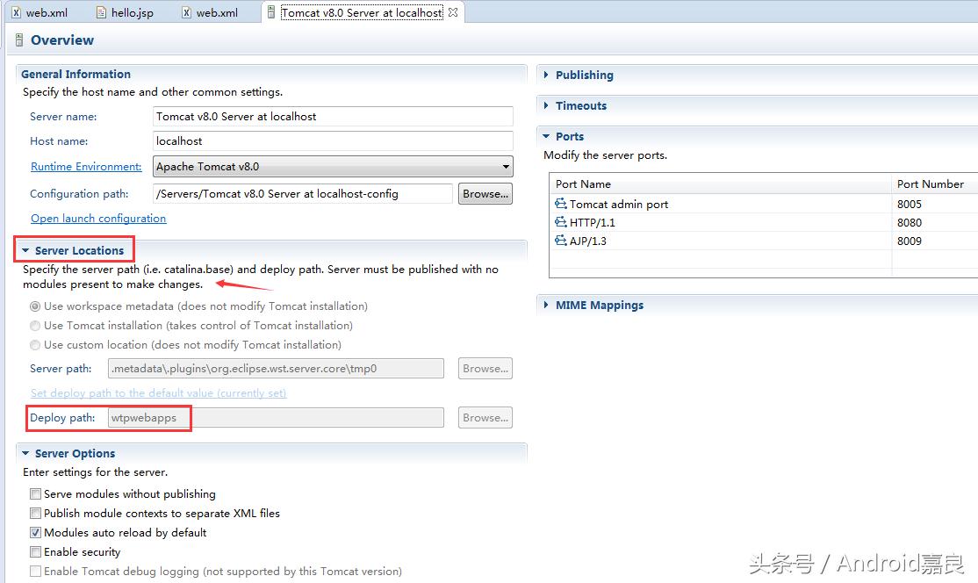The height and width of the screenshot is (583, 978).
Task: Click the HTTP/1.1 port row icon
Action: tap(561, 222)
